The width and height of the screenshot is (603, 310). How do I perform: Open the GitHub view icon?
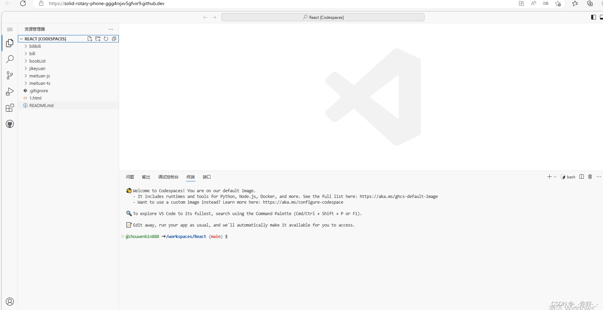point(10,124)
